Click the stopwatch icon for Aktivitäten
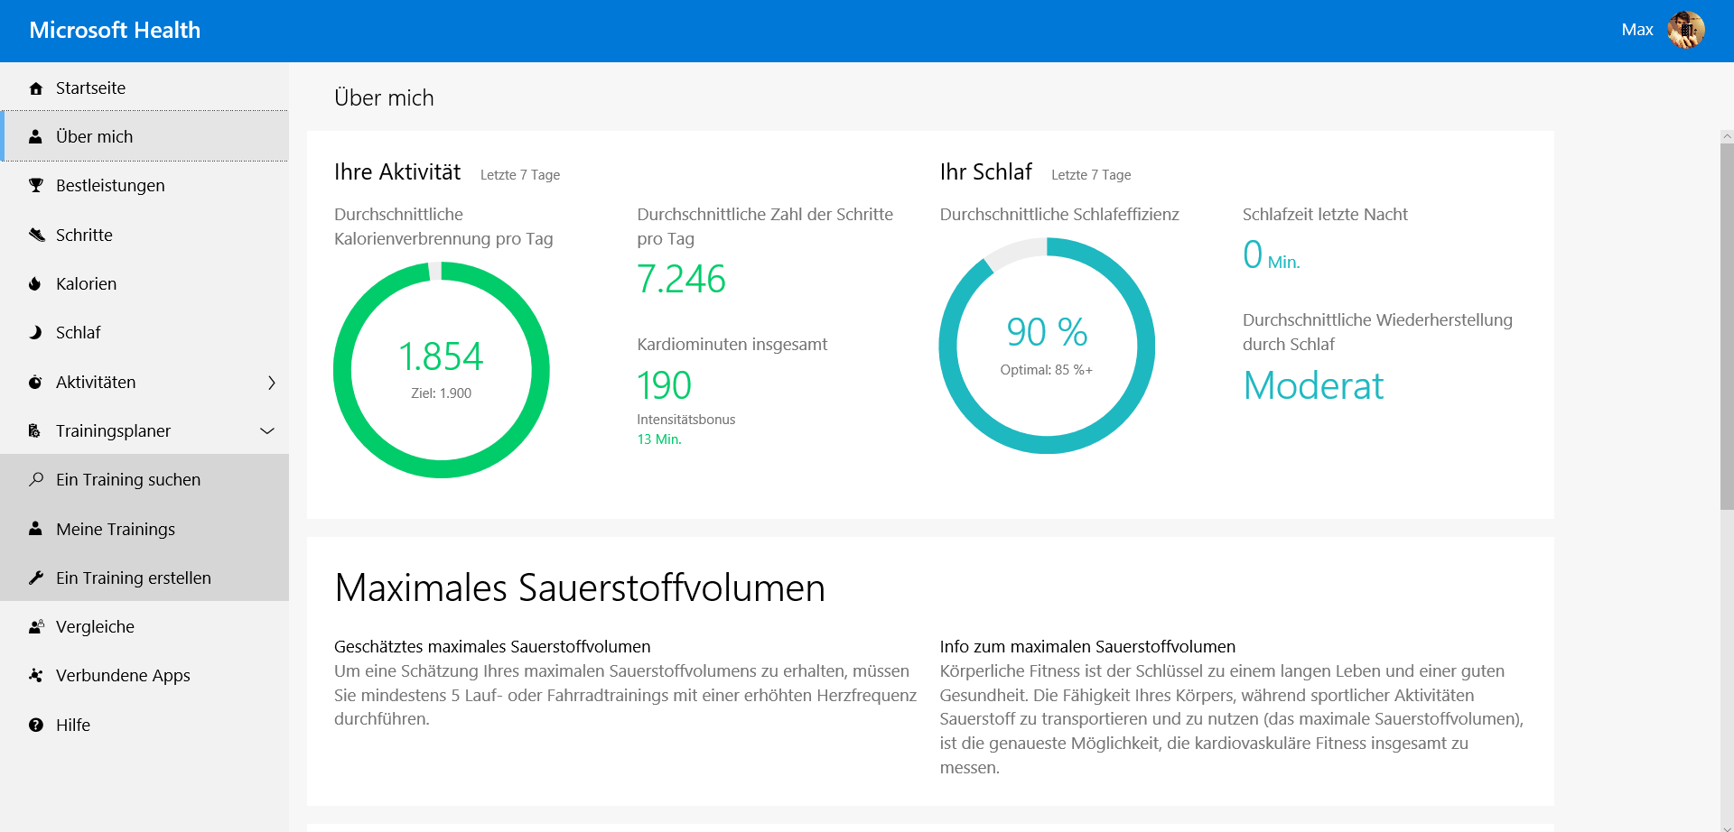The width and height of the screenshot is (1734, 832). (35, 382)
